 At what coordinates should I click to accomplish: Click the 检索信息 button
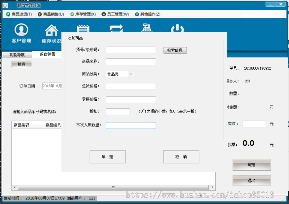pyautogui.click(x=175, y=50)
